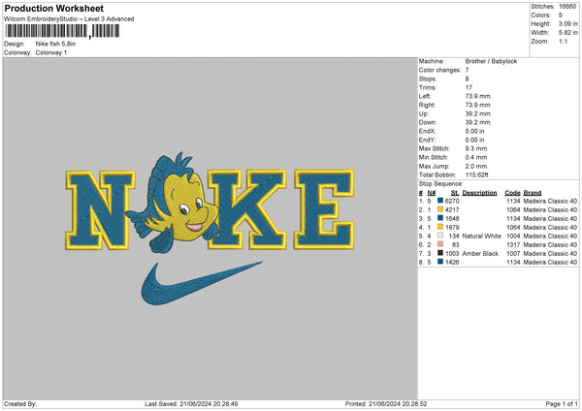Click the "73.9 mm" value beside Left

477,96
